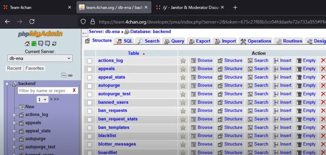The height and width of the screenshot is (155, 326).
Task: Open the blacklist table name link
Action: (107, 136)
